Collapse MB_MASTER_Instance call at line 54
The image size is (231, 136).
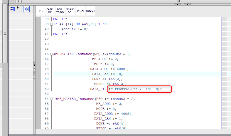tap(51, 99)
